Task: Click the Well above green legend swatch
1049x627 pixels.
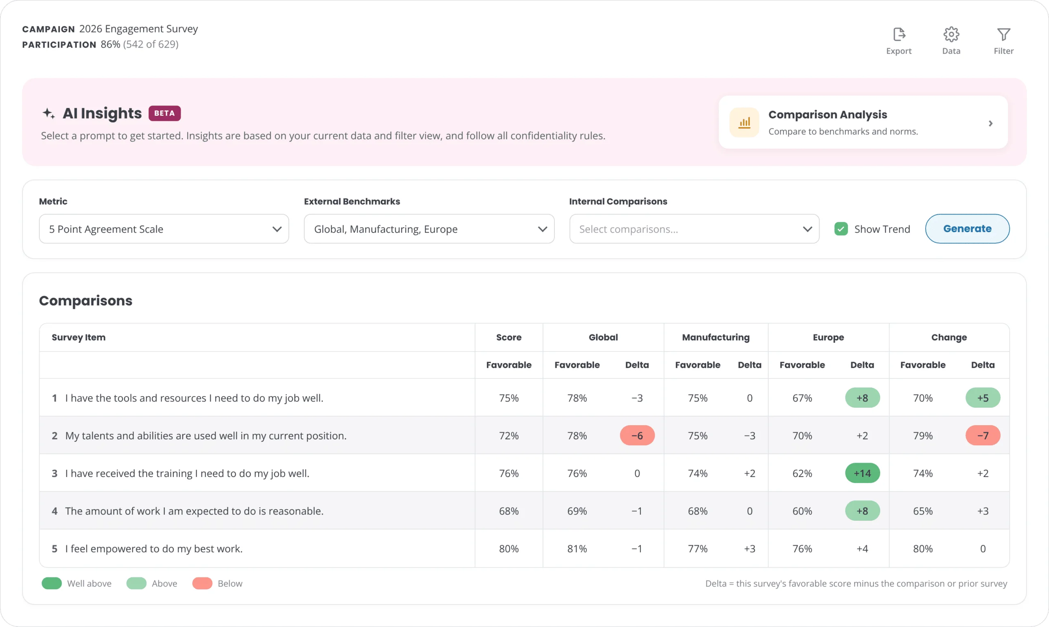Action: (x=52, y=584)
